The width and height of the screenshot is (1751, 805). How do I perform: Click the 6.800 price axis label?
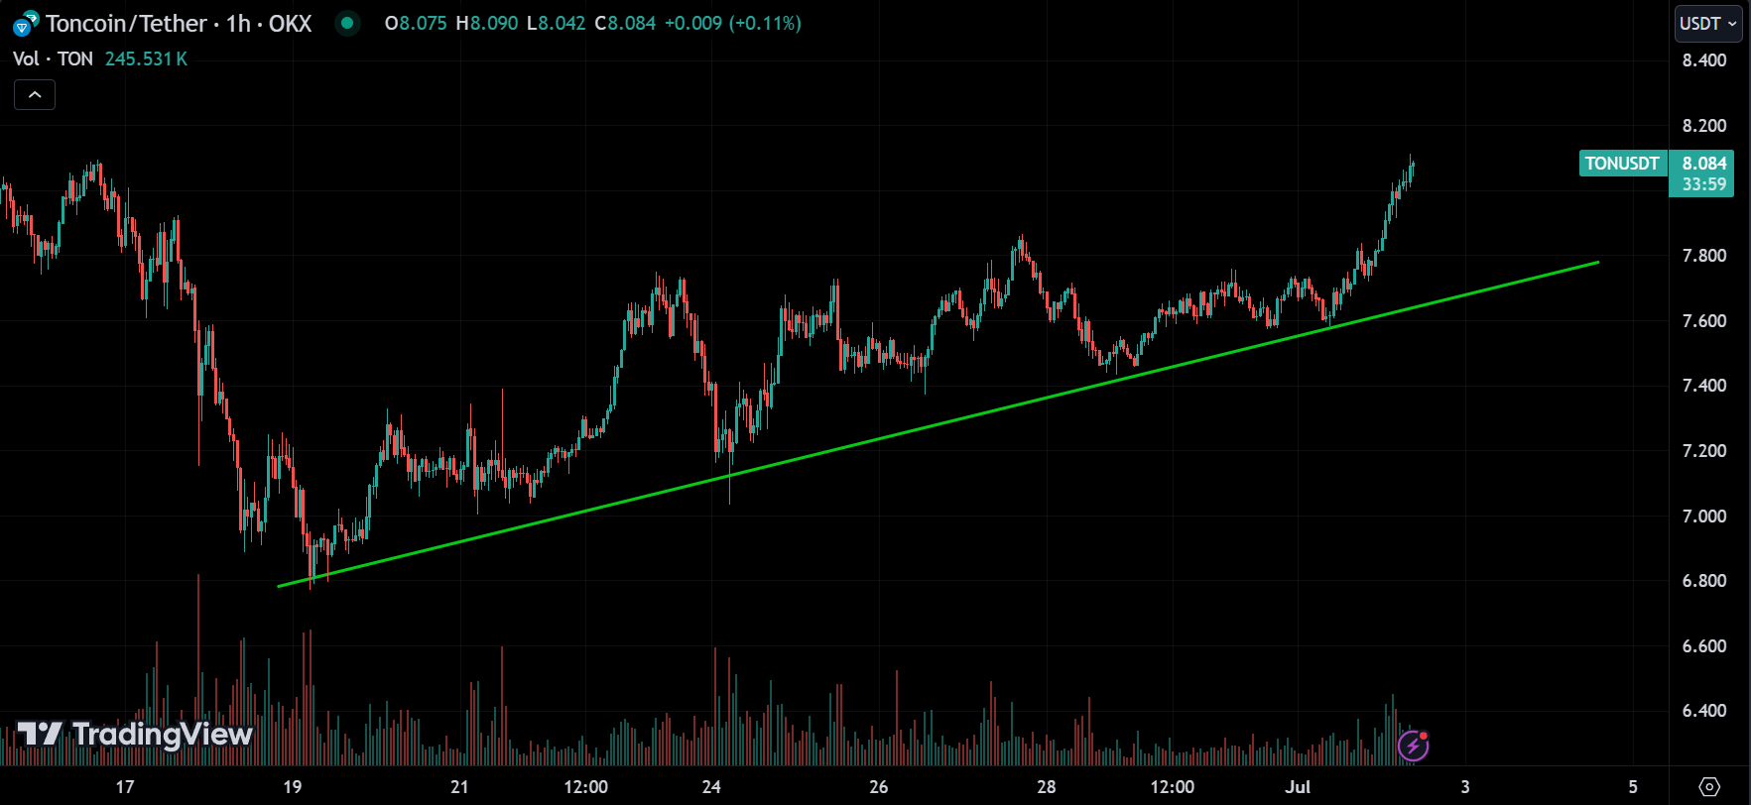pyautogui.click(x=1704, y=581)
